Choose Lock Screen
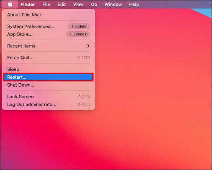Image resolution: width=212 pixels, height=170 pixels. pos(48,96)
